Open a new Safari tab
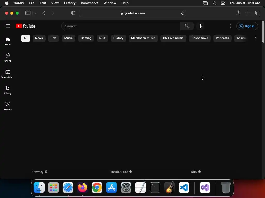The image size is (265, 198). pyautogui.click(x=248, y=13)
